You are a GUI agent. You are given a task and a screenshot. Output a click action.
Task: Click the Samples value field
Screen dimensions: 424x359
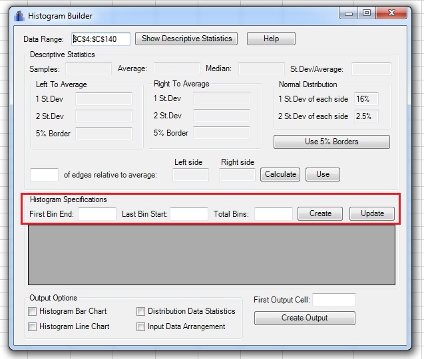[89, 68]
